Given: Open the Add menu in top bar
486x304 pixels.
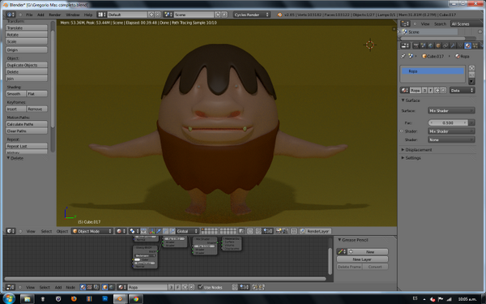Looking at the screenshot, I should click(40, 15).
